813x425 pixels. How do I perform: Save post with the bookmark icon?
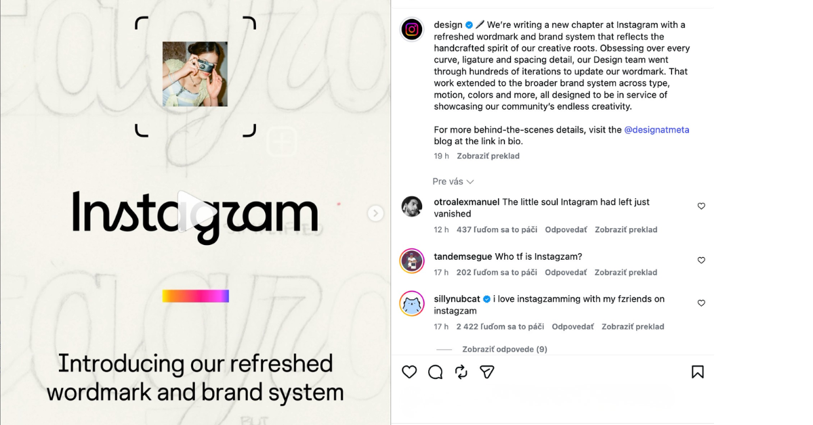tap(697, 372)
